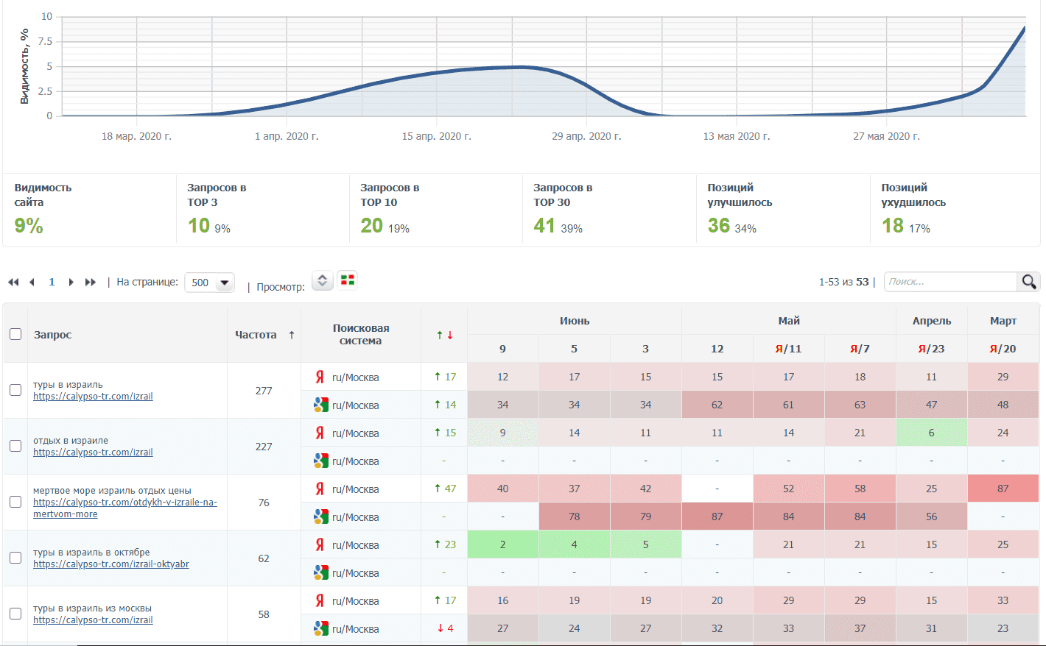Select the Я/20 Март date column header

[1003, 349]
